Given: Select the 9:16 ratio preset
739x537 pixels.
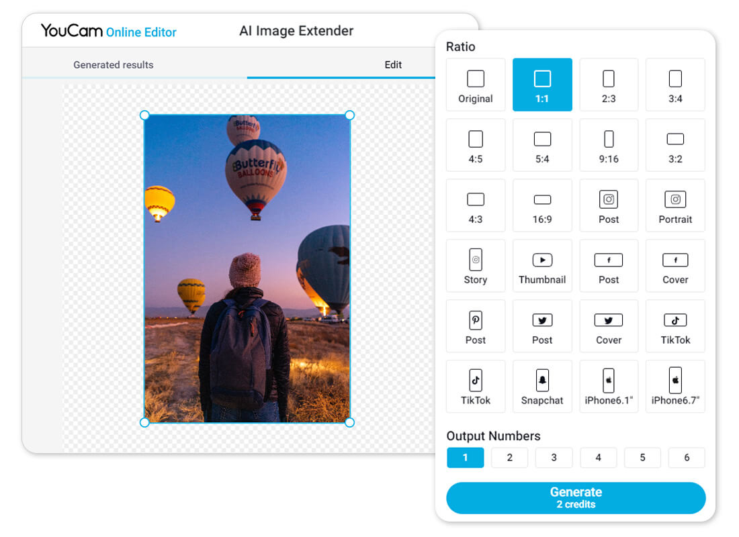Looking at the screenshot, I should click(x=609, y=145).
